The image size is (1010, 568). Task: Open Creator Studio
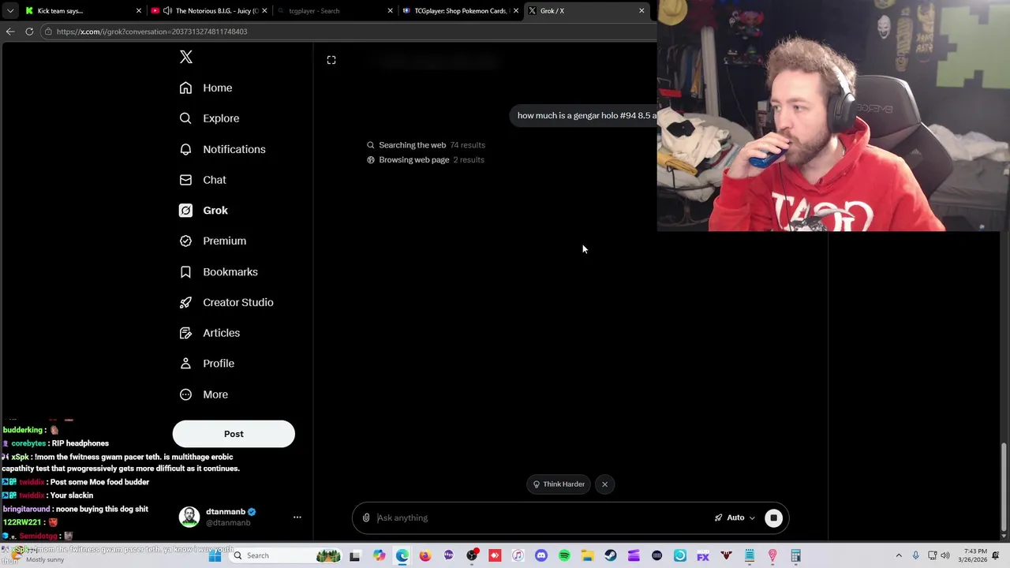pos(226,302)
